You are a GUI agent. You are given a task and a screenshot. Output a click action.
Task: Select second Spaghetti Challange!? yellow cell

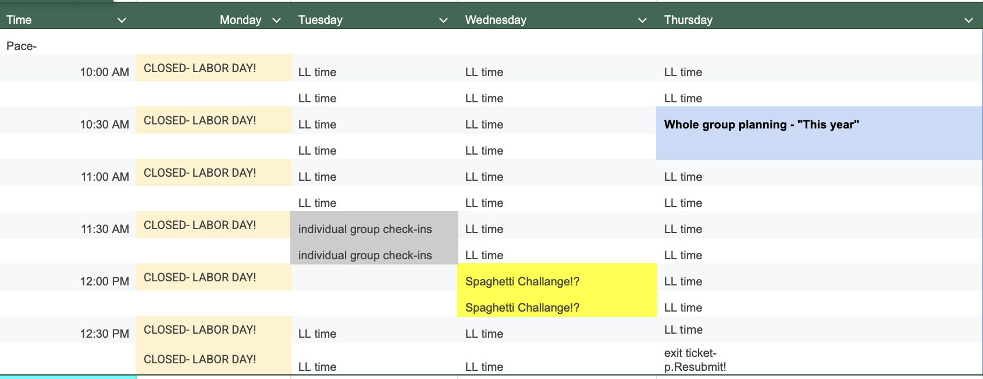click(557, 303)
